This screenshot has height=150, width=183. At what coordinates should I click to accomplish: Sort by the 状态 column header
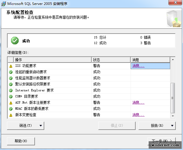tap(111, 60)
